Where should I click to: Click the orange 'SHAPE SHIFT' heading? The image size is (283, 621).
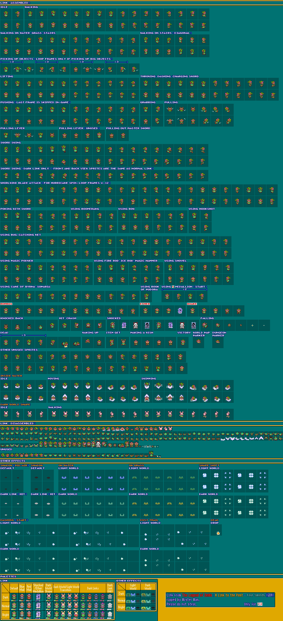coord(209,465)
